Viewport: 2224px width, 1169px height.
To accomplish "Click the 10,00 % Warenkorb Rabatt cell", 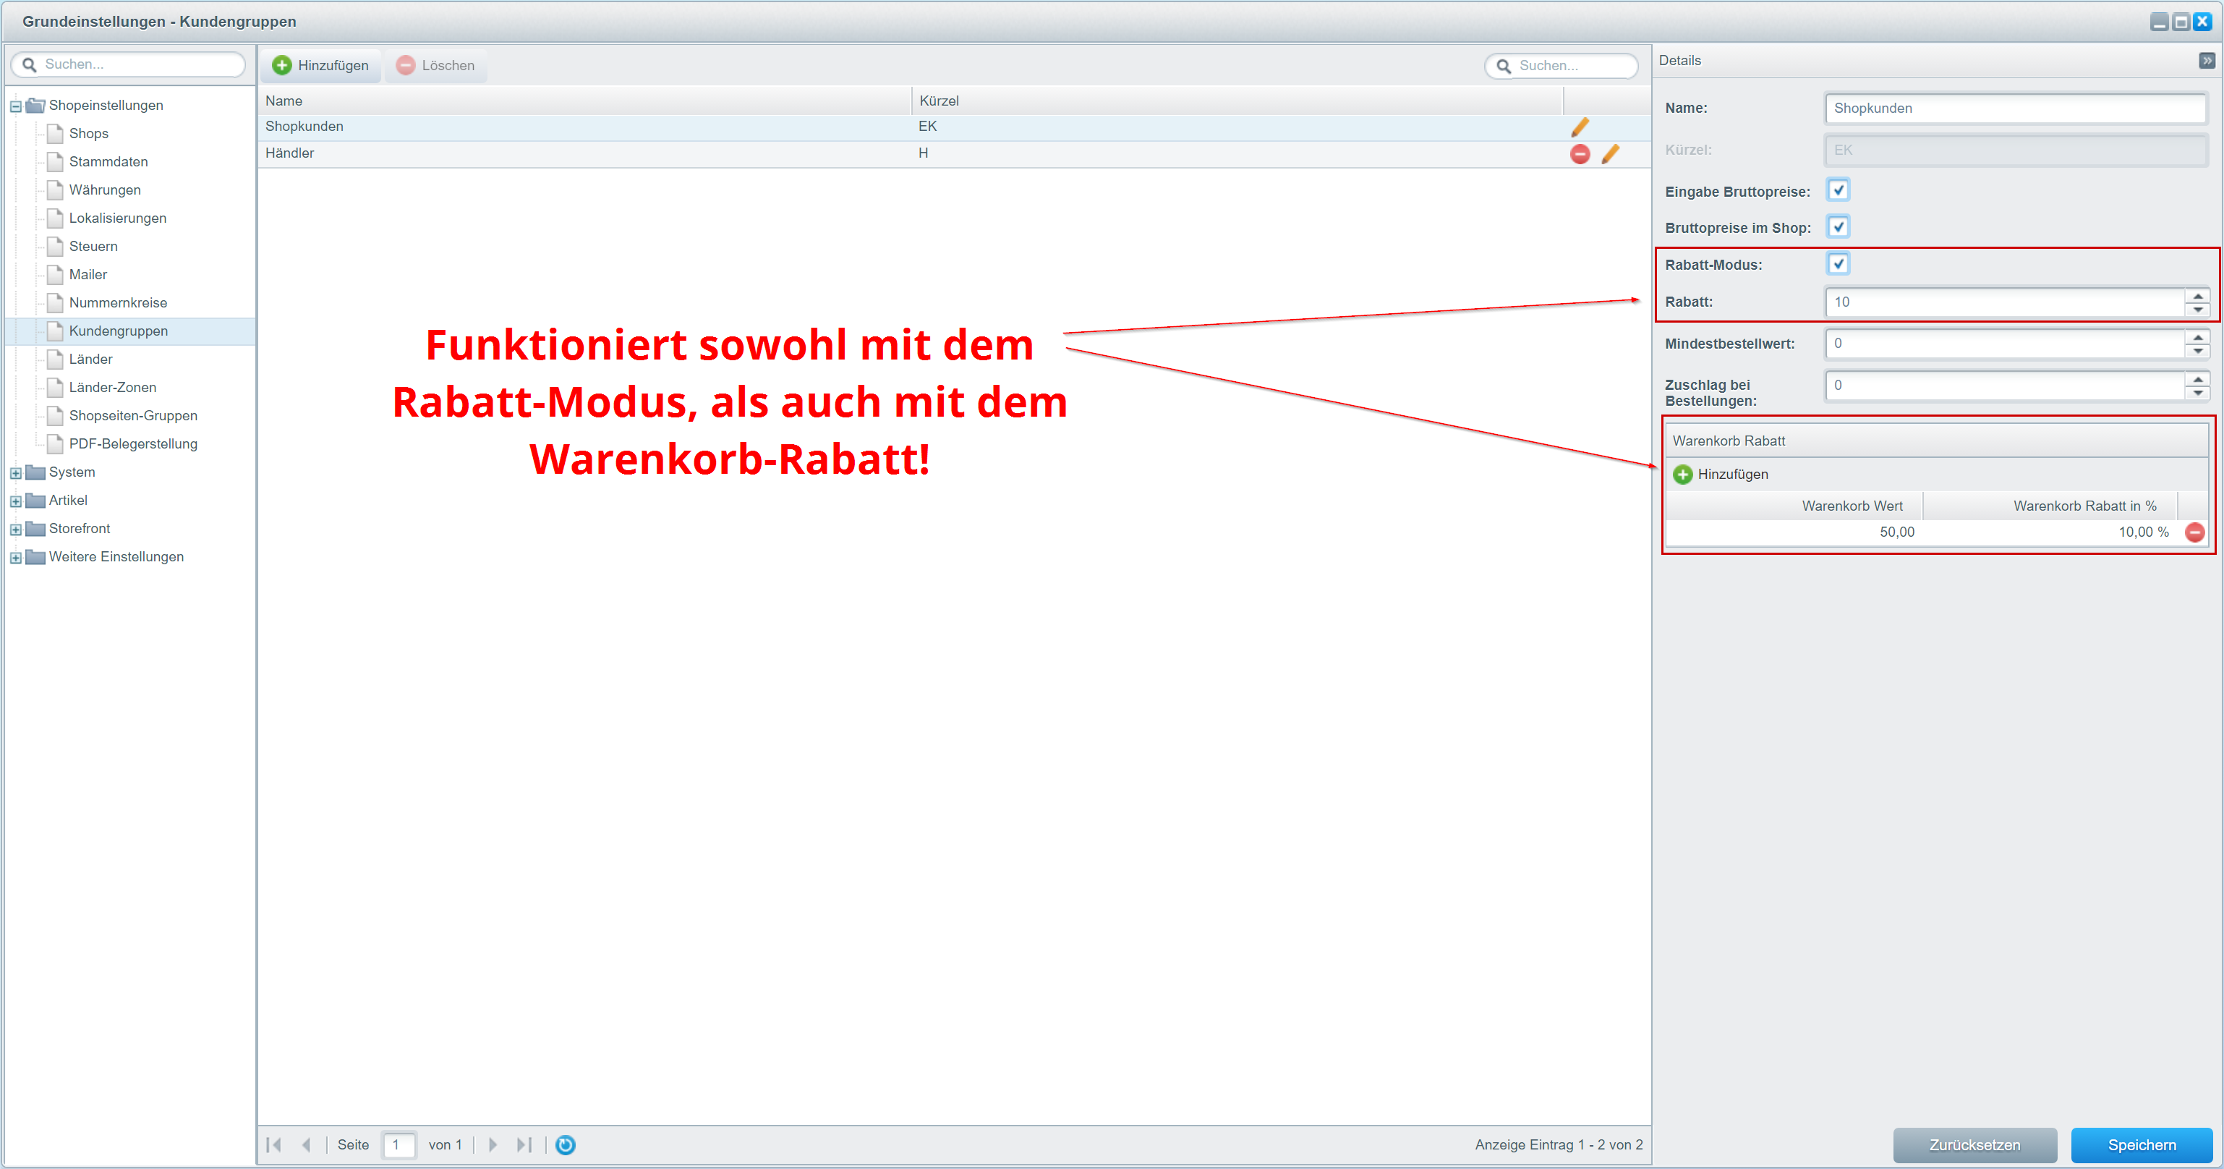I will click(2050, 532).
